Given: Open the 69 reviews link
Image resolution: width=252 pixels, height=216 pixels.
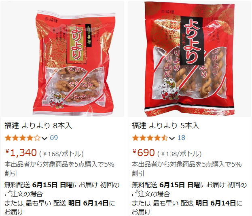Looking at the screenshot, I should click(x=54, y=138).
